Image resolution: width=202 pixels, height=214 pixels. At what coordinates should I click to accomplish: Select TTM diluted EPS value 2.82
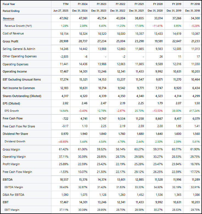(66, 103)
